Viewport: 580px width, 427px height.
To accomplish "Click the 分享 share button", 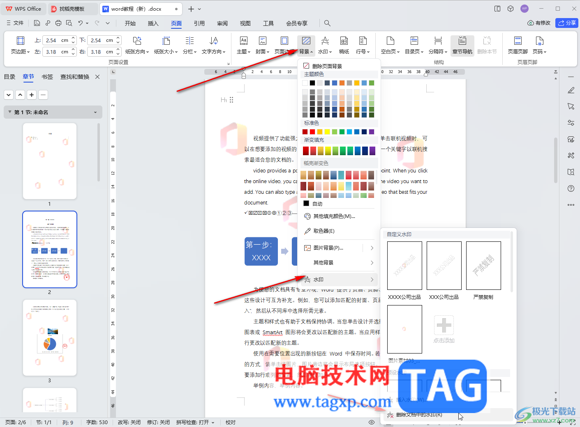I will (x=567, y=23).
